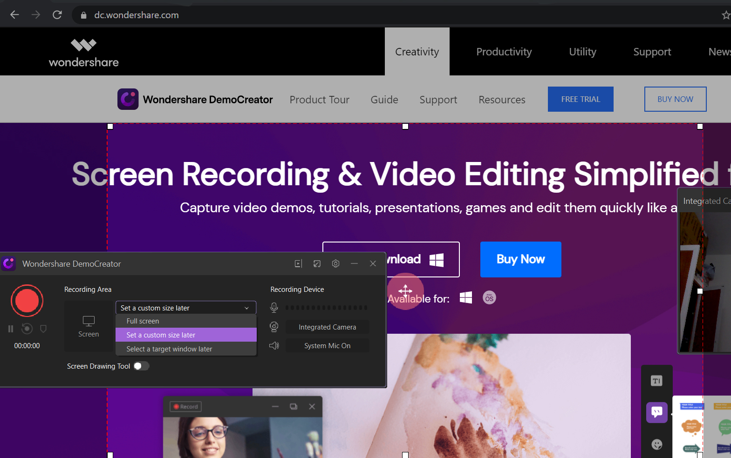Toggle the Screen Drawing Tool switch

coord(141,366)
